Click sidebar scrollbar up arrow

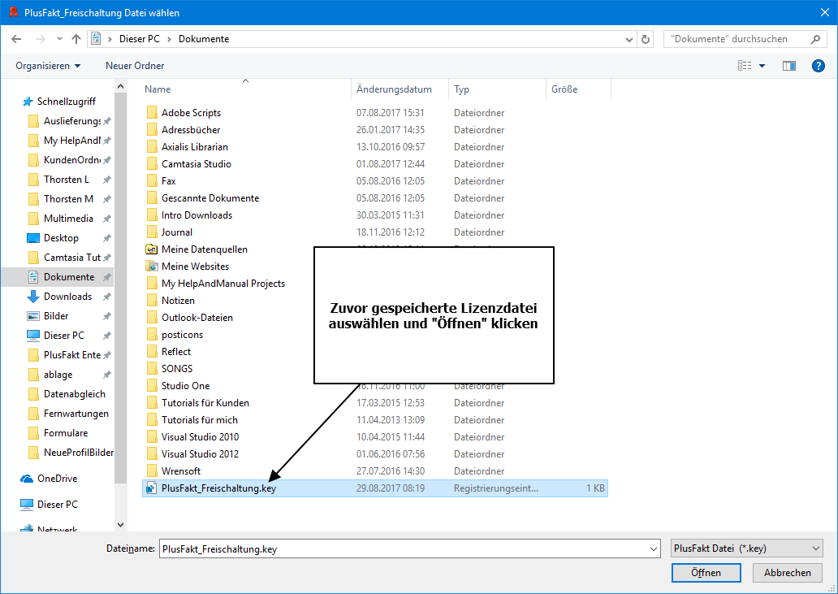[x=120, y=87]
